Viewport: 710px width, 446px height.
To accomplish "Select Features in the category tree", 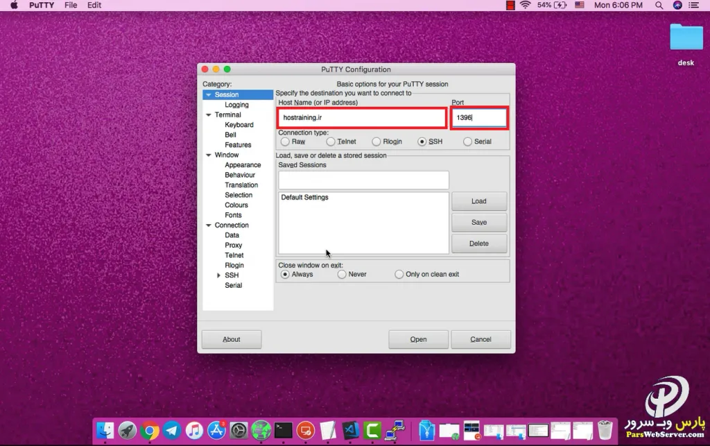I will pyautogui.click(x=239, y=145).
